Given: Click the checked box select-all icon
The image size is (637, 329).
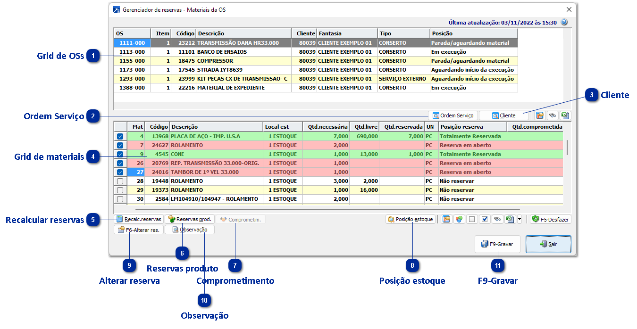Looking at the screenshot, I should pos(484,219).
